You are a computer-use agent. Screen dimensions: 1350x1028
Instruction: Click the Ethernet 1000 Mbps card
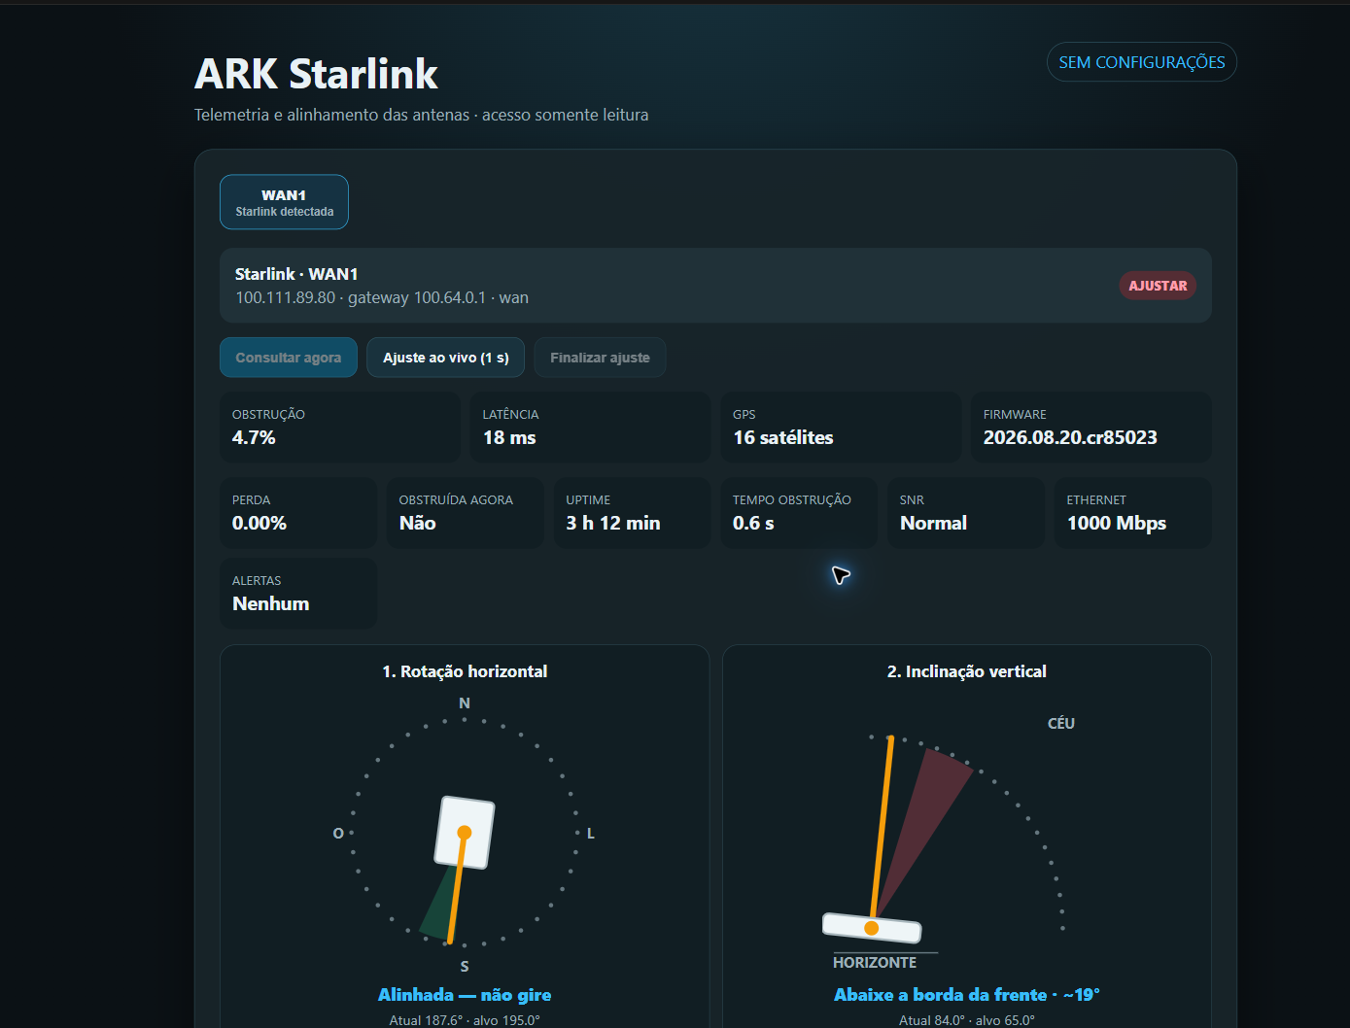pos(1133,512)
